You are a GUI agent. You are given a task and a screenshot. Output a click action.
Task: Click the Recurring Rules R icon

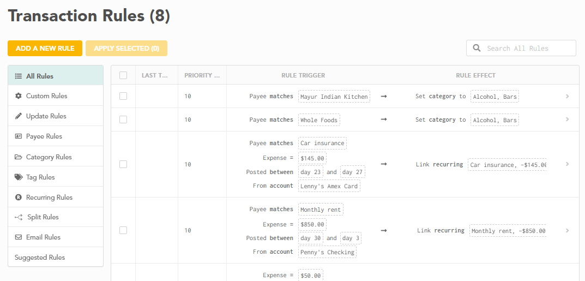[x=19, y=198]
